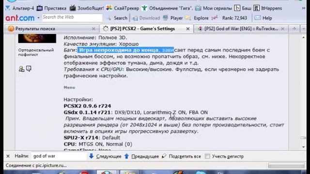Screen dimensions: 310x174
Task: Click the user avatar thumbnail
Action: tap(37, 38)
